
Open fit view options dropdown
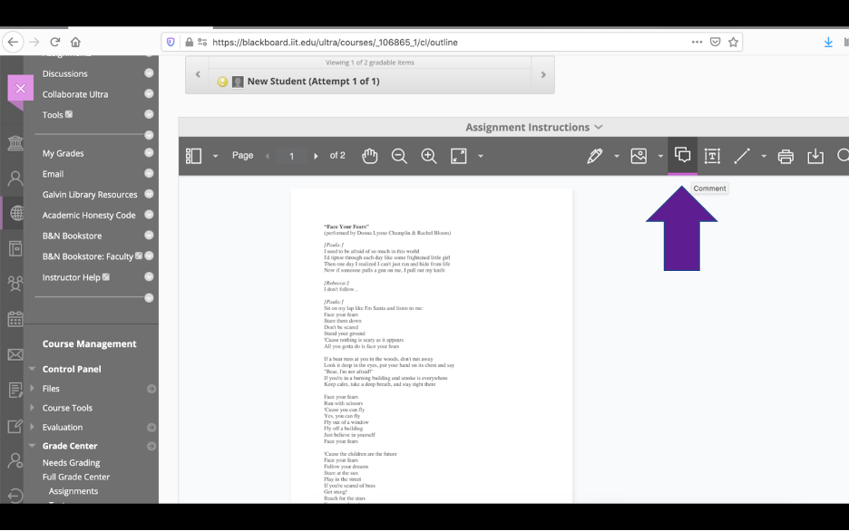click(480, 156)
